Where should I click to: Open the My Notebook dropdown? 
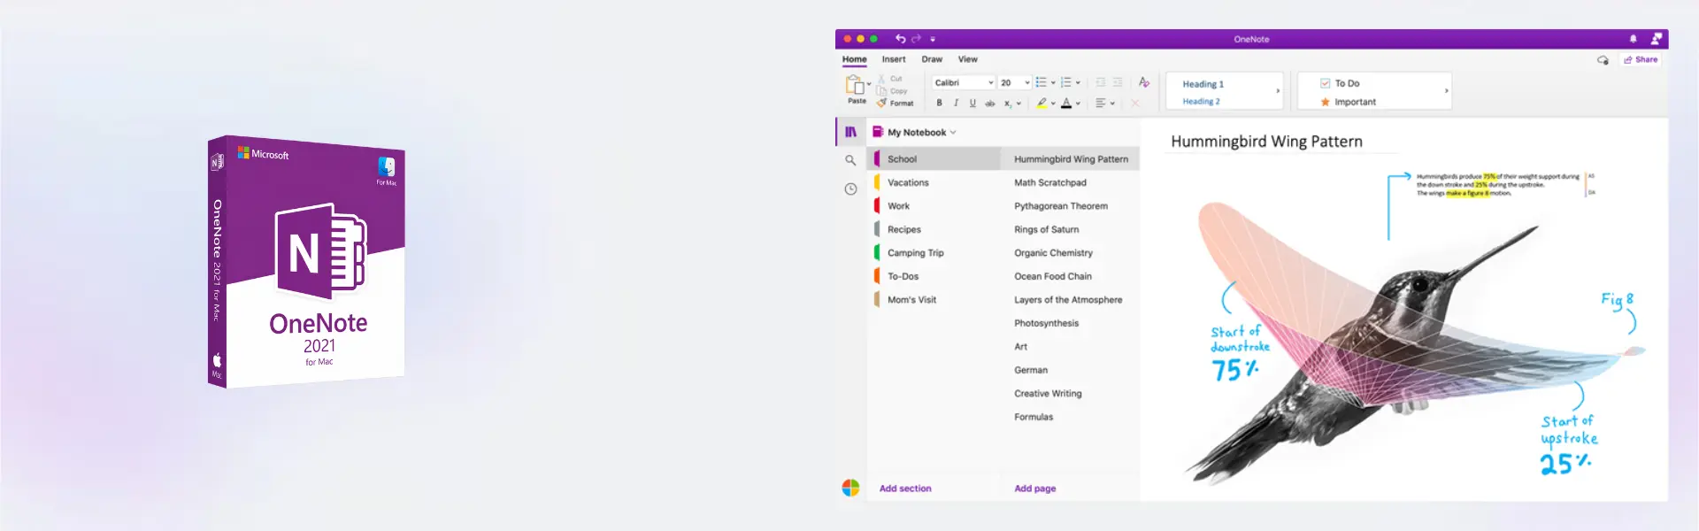click(915, 132)
